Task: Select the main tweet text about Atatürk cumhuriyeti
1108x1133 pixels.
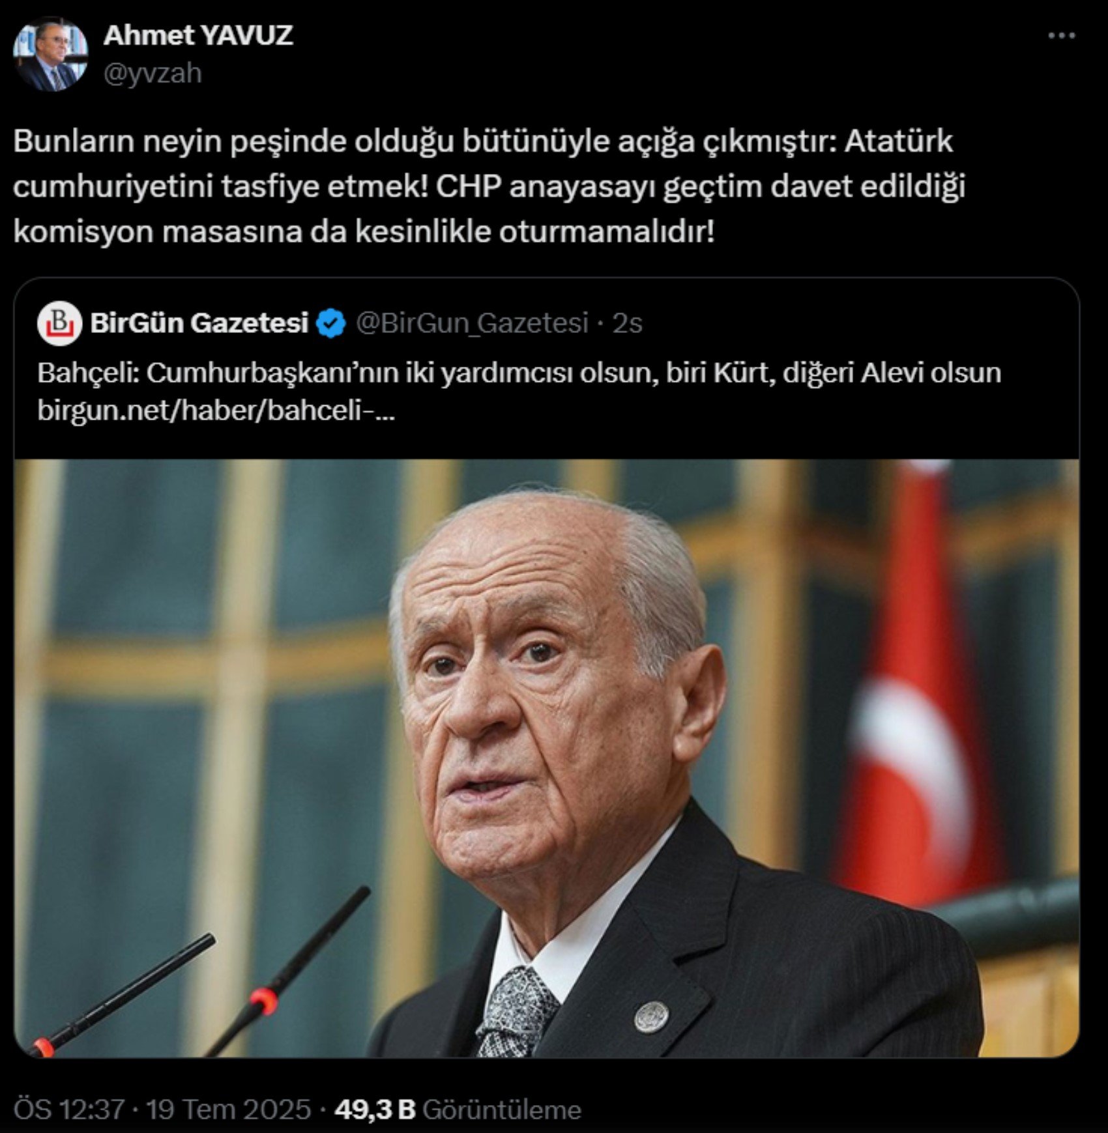Action: tap(489, 187)
